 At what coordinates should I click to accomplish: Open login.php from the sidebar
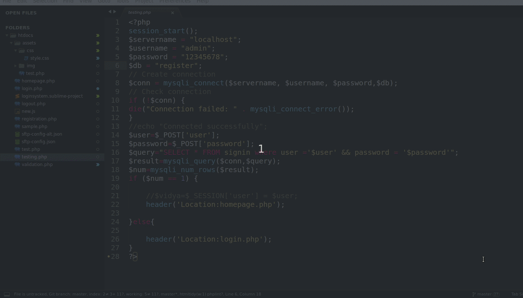pyautogui.click(x=32, y=89)
